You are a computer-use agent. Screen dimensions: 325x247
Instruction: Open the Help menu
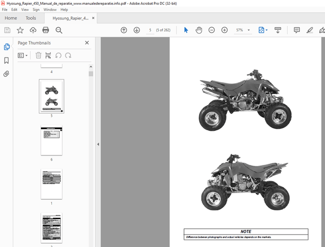[x=64, y=9]
